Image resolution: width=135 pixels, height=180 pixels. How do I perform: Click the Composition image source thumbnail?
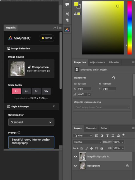[x=18, y=69]
